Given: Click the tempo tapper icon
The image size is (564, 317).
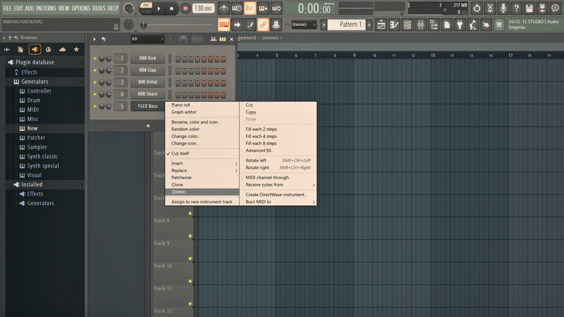Looking at the screenshot, I should coord(473,24).
